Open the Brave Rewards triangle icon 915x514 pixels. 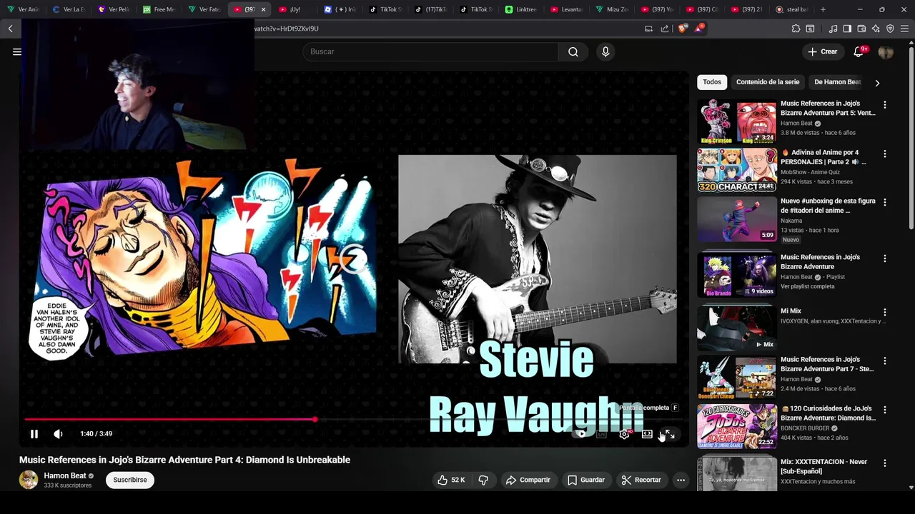[699, 29]
